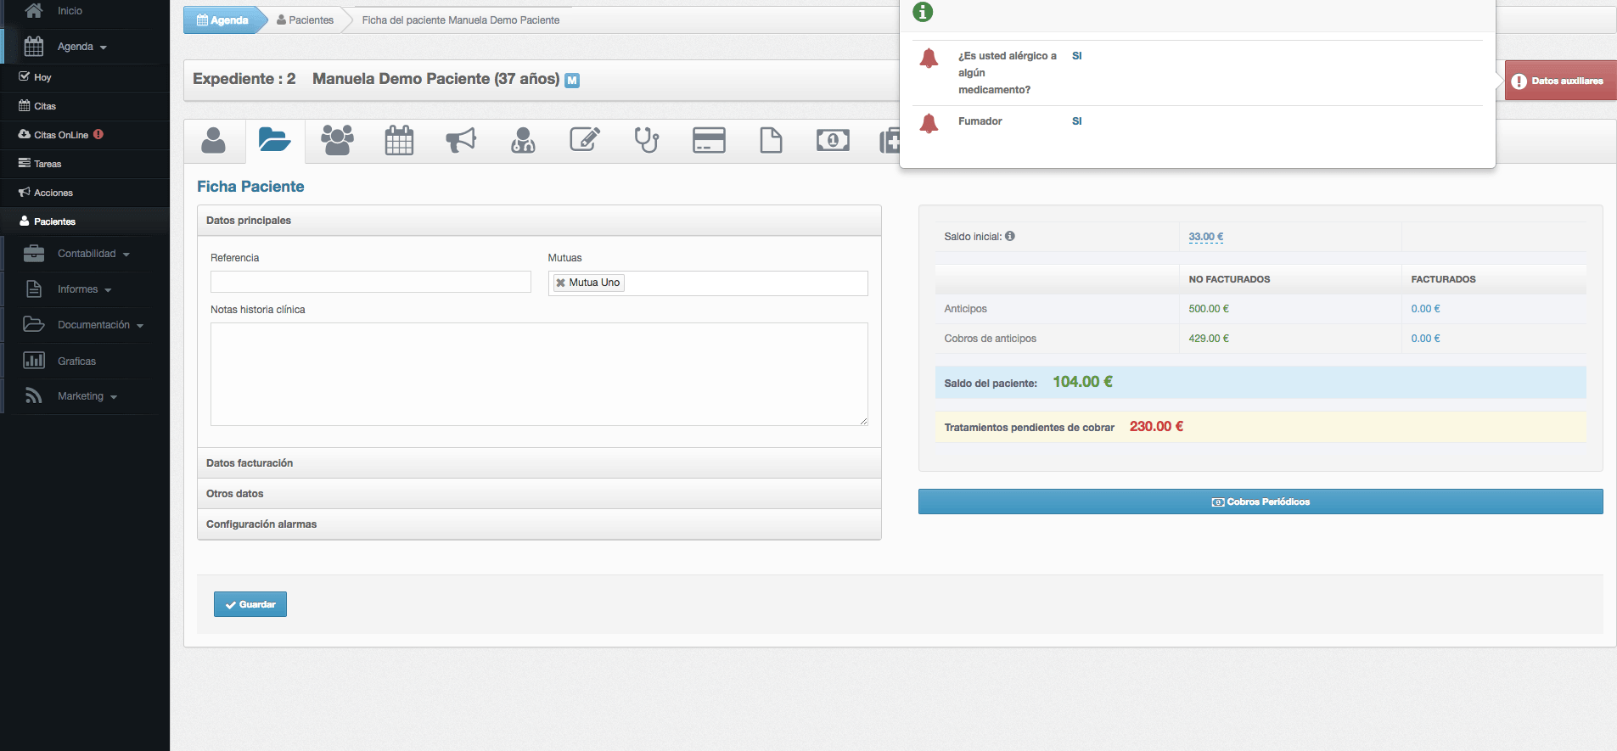Open the edit notes tab icon
This screenshot has height=751, width=1617.
tap(585, 140)
